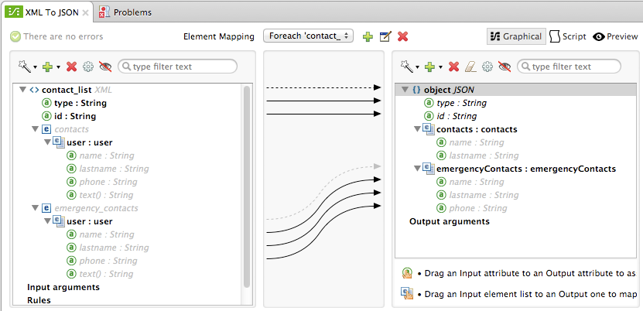Open the input panel settings gear
Image resolution: width=643 pixels, height=311 pixels.
point(88,67)
